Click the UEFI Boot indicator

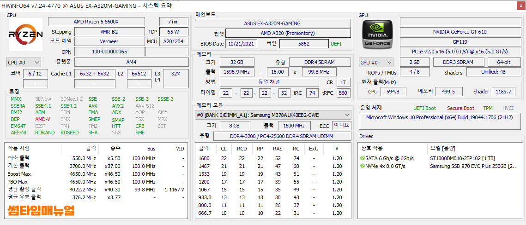tap(425, 108)
